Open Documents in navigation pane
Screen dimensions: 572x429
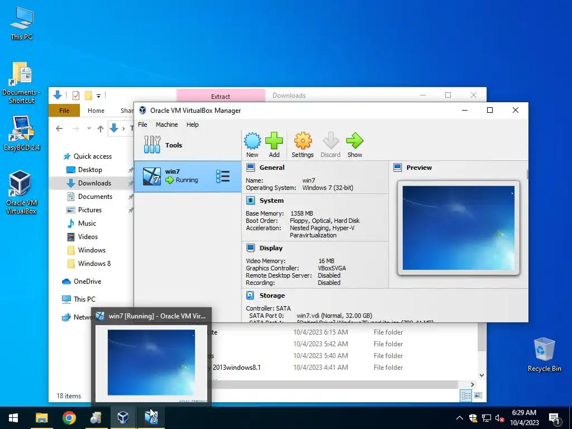coord(95,196)
